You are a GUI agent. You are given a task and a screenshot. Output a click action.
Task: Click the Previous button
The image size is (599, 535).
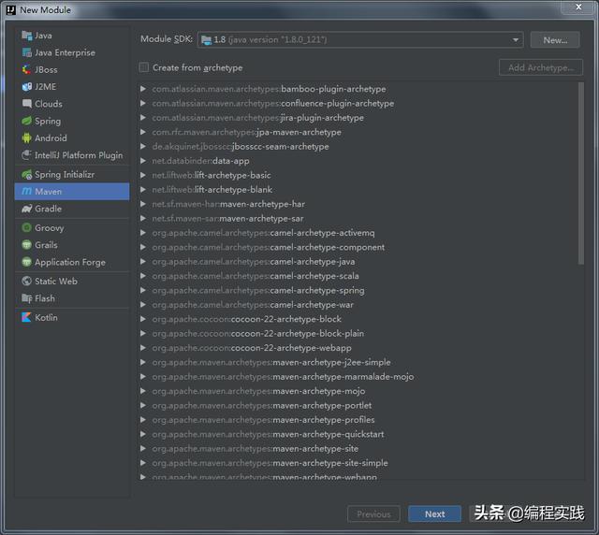point(373,514)
